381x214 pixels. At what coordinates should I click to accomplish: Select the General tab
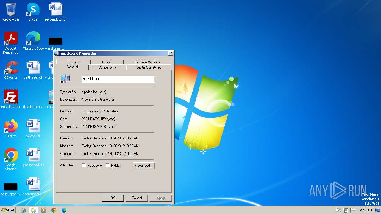click(72, 67)
